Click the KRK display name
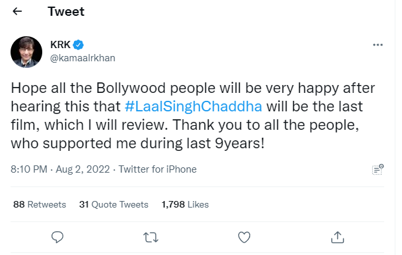This screenshot has width=402, height=255. 60,45
